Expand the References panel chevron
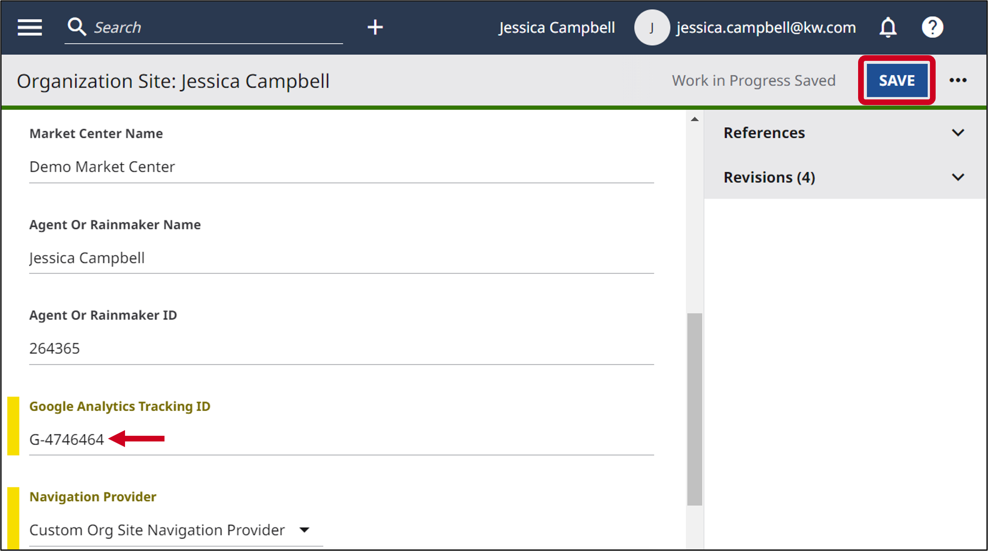 tap(958, 133)
